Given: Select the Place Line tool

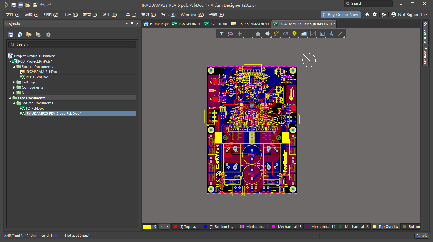Looking at the screenshot, I should tap(340, 34).
